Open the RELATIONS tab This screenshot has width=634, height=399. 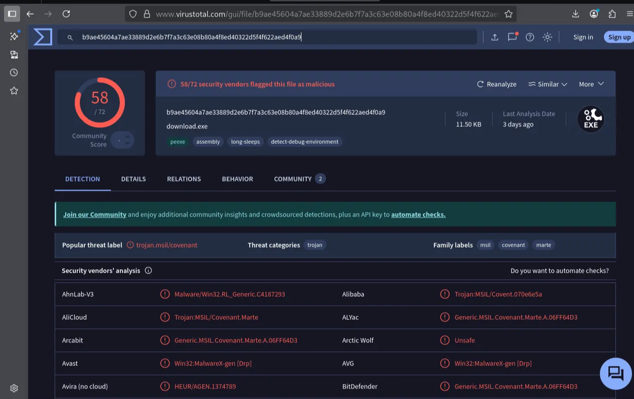(x=184, y=179)
